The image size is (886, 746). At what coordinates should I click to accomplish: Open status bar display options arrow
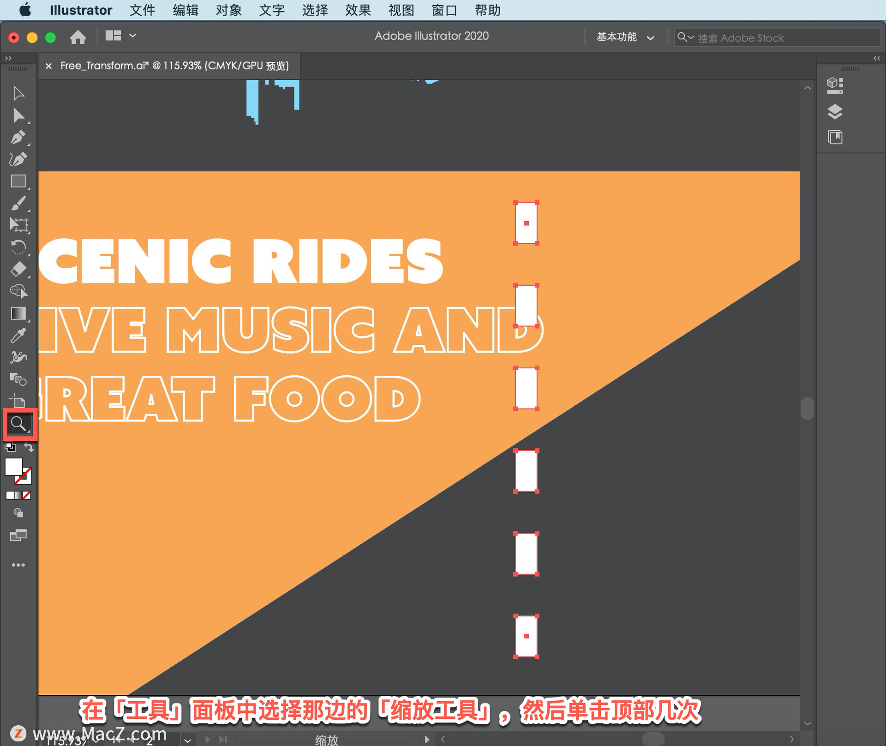[x=427, y=740]
